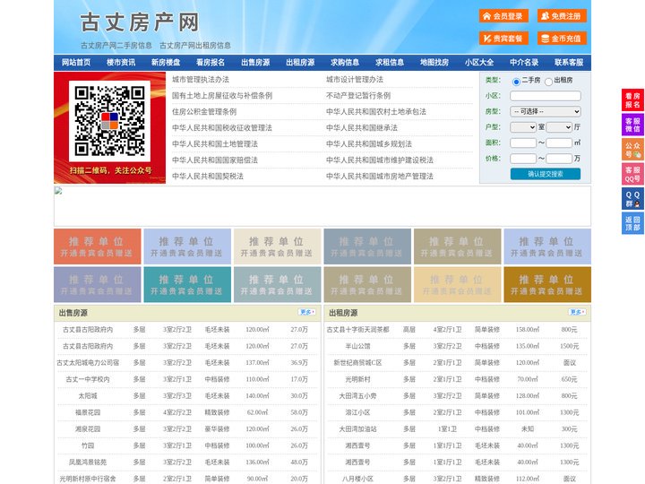
Task: Open the 国有土地上房屋征收与补偿条例 link
Action: coord(222,96)
